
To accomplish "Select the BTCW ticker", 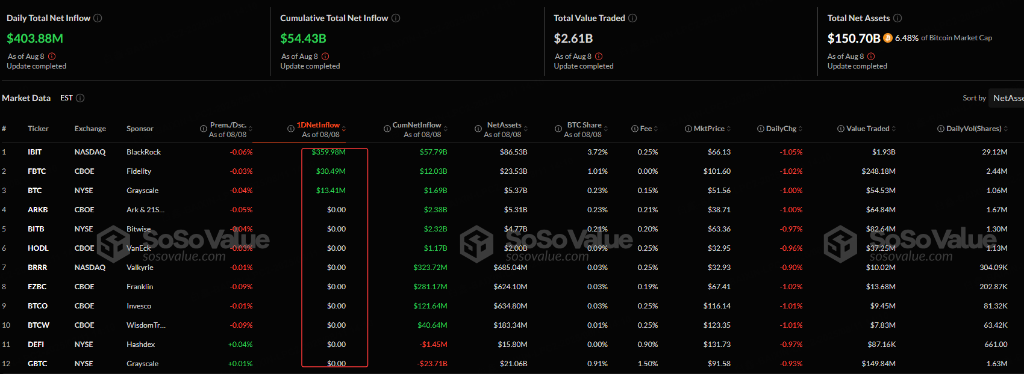I will coord(39,325).
